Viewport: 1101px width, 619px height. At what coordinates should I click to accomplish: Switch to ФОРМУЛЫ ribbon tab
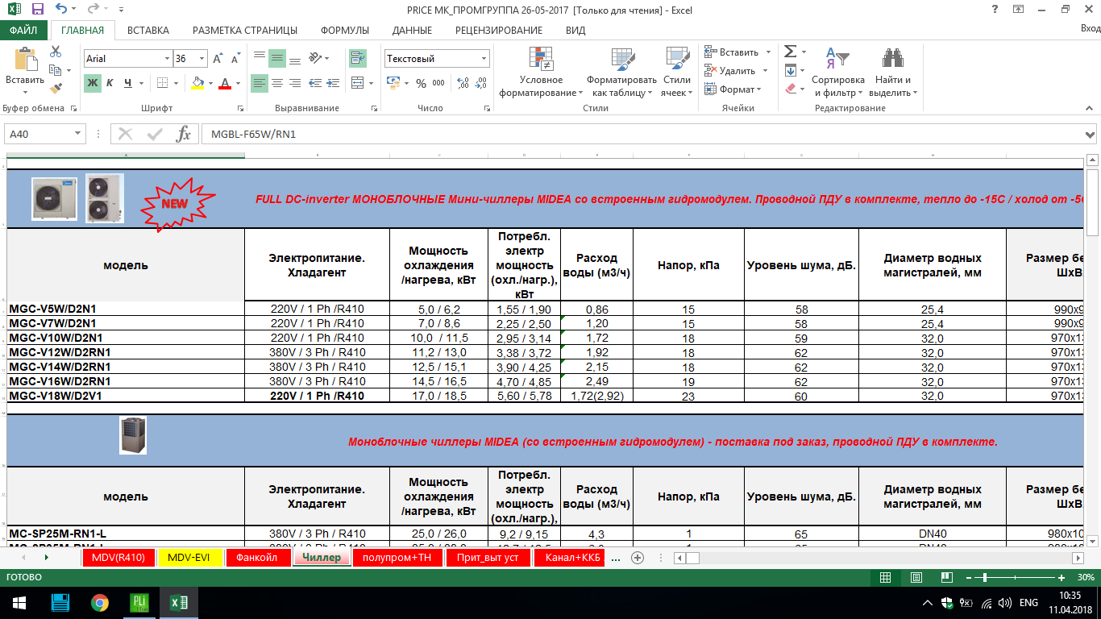point(345,30)
